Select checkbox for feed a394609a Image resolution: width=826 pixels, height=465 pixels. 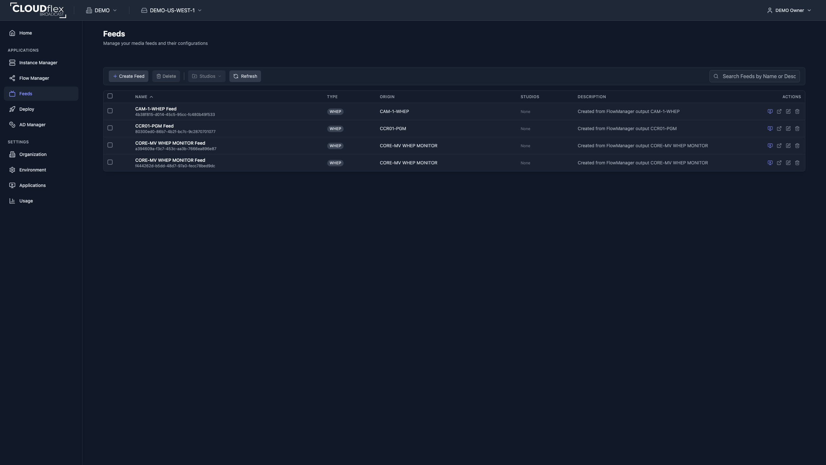tap(110, 145)
